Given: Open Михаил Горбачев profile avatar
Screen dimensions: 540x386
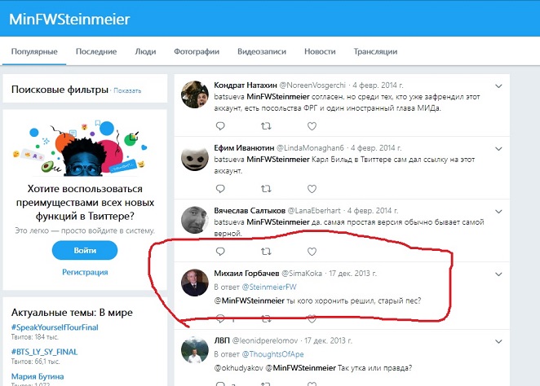Looking at the screenshot, I should pos(195,283).
